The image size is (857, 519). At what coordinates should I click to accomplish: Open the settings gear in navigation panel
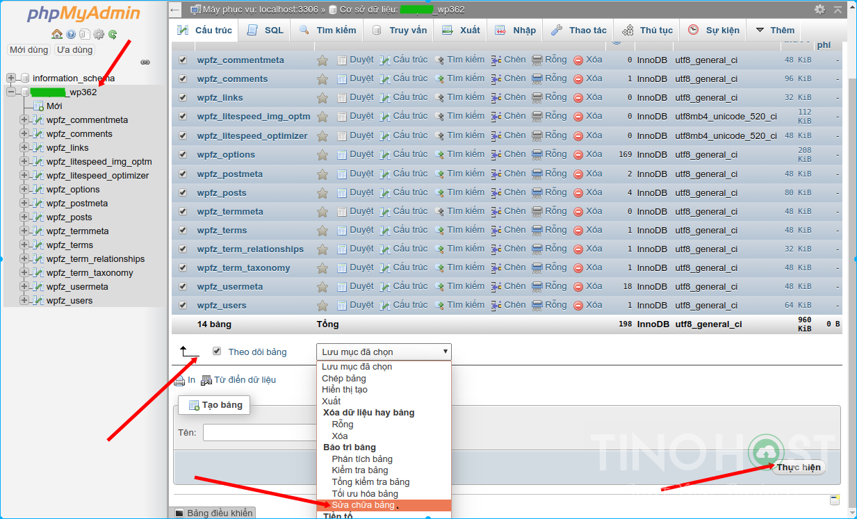pyautogui.click(x=99, y=34)
